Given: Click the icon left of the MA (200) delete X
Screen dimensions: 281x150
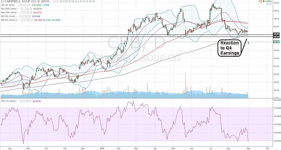Looking at the screenshot, I should pos(28,9).
